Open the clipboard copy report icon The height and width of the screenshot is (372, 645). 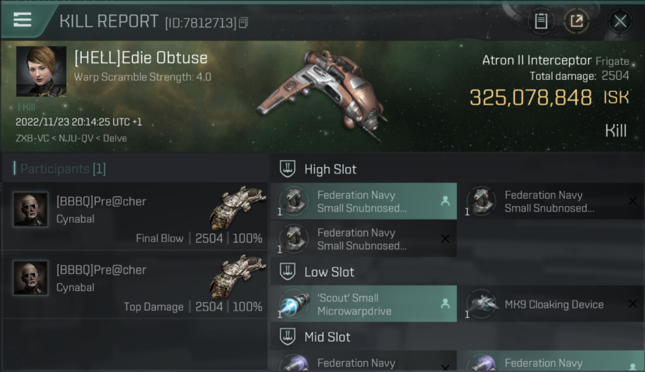click(541, 21)
